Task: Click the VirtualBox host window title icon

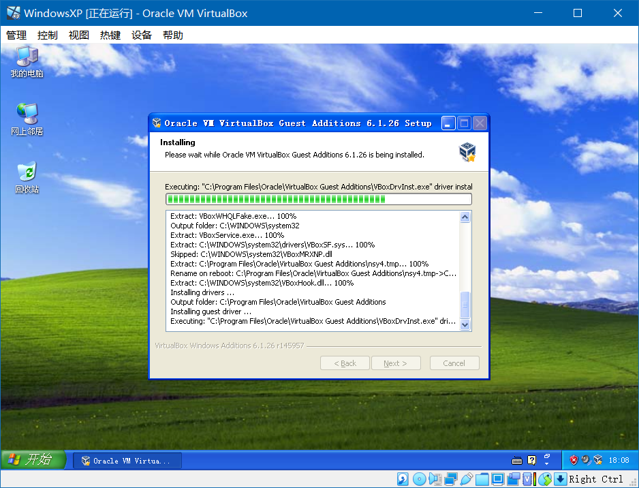Action: click(x=14, y=13)
